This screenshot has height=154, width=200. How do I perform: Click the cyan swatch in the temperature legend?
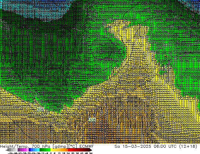point(38,150)
